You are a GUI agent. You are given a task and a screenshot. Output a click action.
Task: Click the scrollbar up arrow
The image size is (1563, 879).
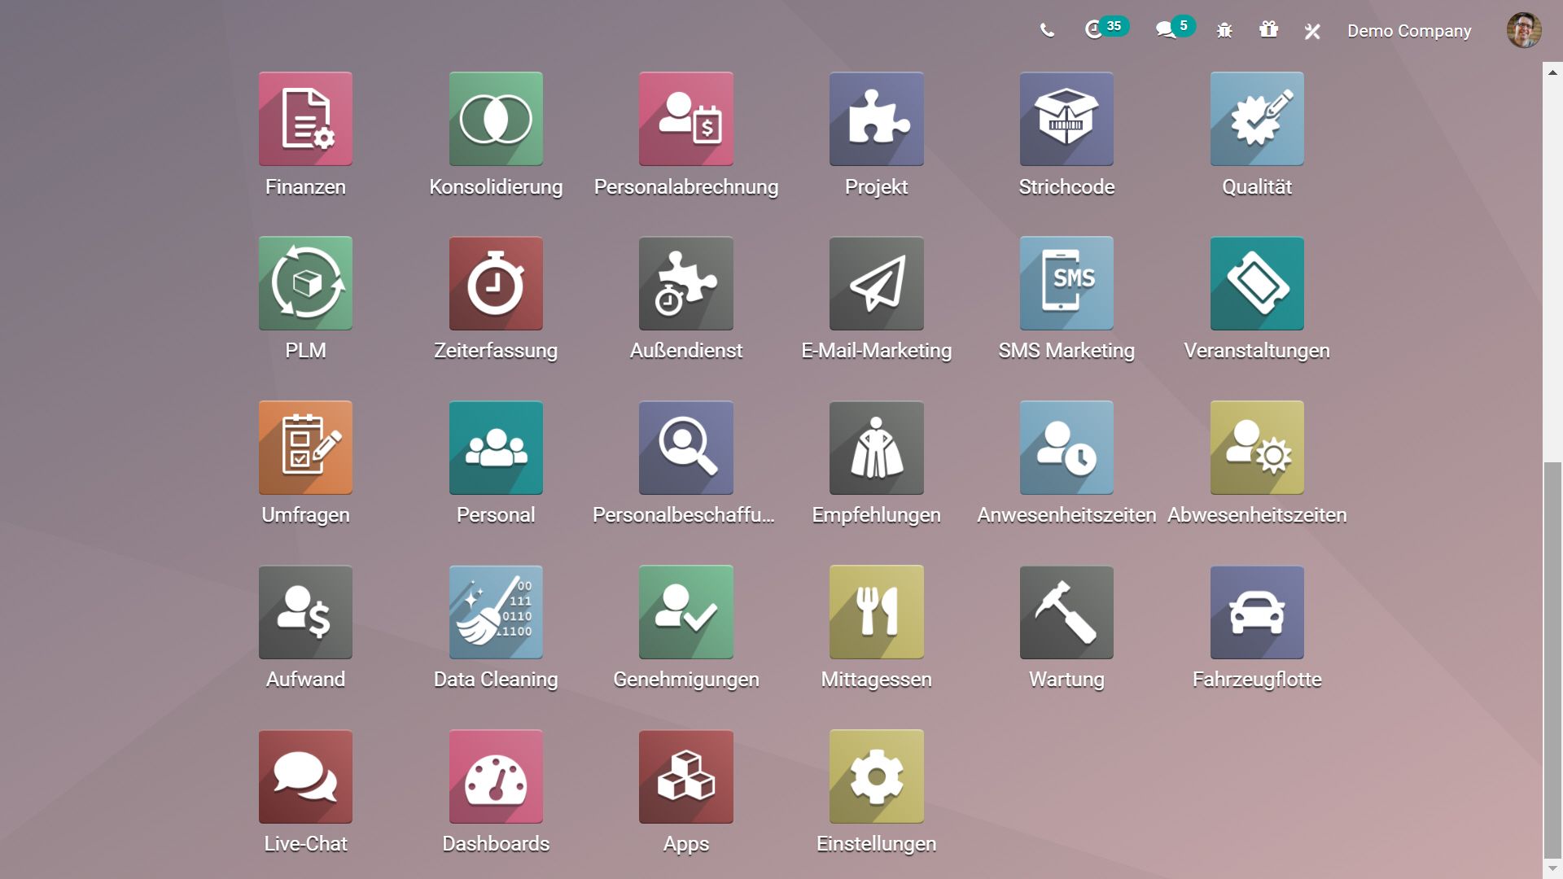click(1552, 72)
